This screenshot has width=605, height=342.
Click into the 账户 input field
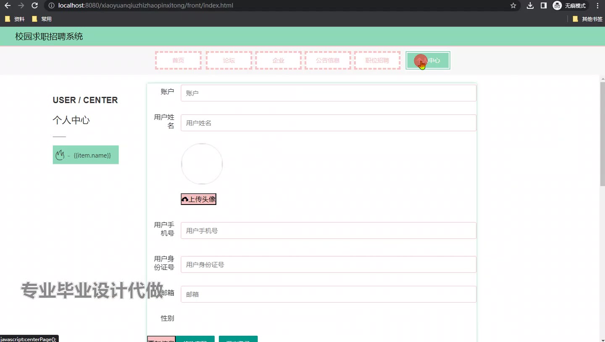pos(328,93)
